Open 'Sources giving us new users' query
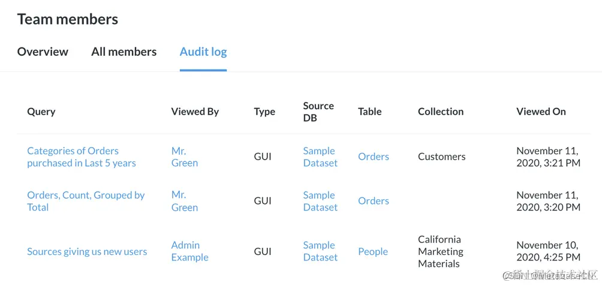602x285 pixels. click(87, 251)
